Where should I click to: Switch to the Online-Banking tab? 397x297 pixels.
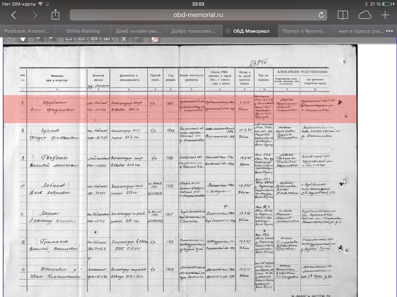tap(83, 31)
